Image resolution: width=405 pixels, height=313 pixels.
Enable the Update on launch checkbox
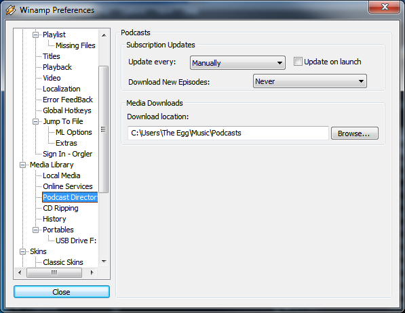pyautogui.click(x=298, y=62)
